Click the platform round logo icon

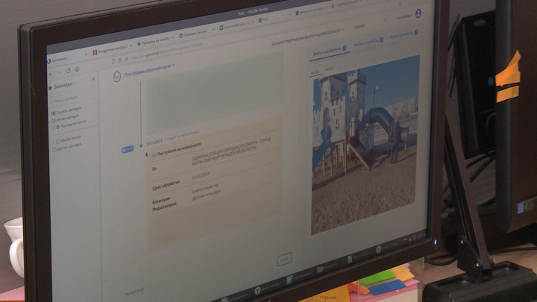point(116,77)
